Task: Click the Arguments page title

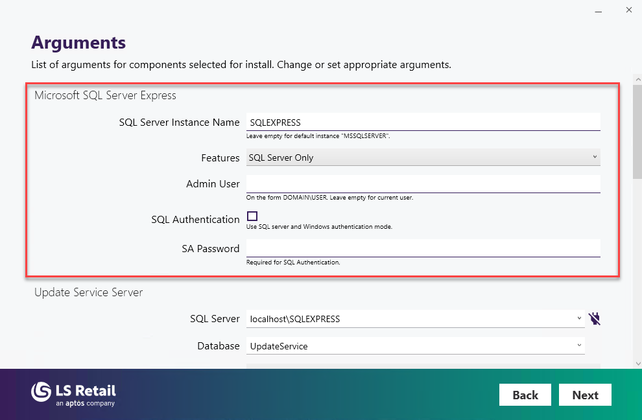Action: tap(78, 43)
